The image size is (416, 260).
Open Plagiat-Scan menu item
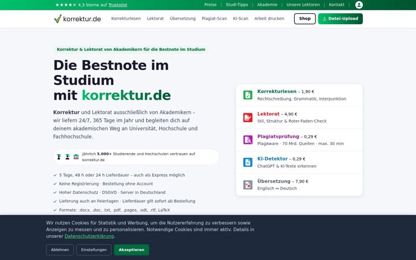click(214, 18)
